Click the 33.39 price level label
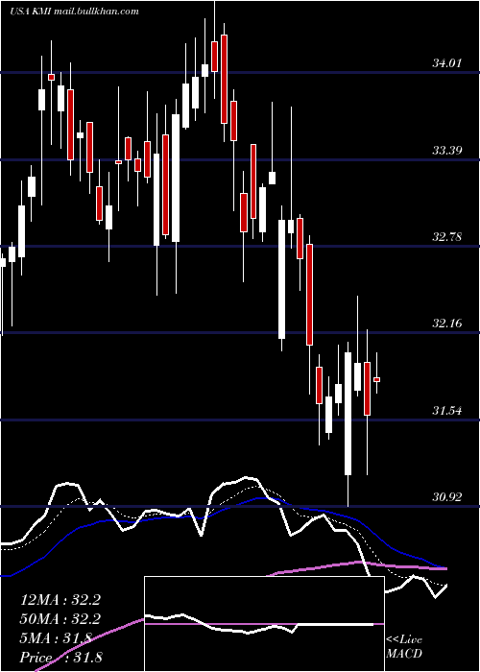The width and height of the screenshot is (480, 672). [447, 151]
